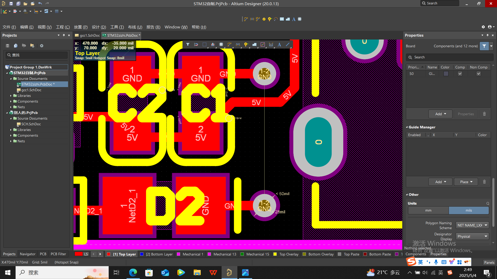Expand the Libraries folder under STM32 project
Screen dimensions: 497x279
pyautogui.click(x=11, y=96)
